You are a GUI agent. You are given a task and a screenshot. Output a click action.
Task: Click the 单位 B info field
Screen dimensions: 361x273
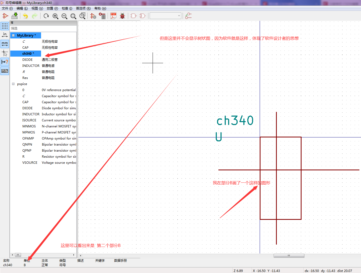click(27, 263)
